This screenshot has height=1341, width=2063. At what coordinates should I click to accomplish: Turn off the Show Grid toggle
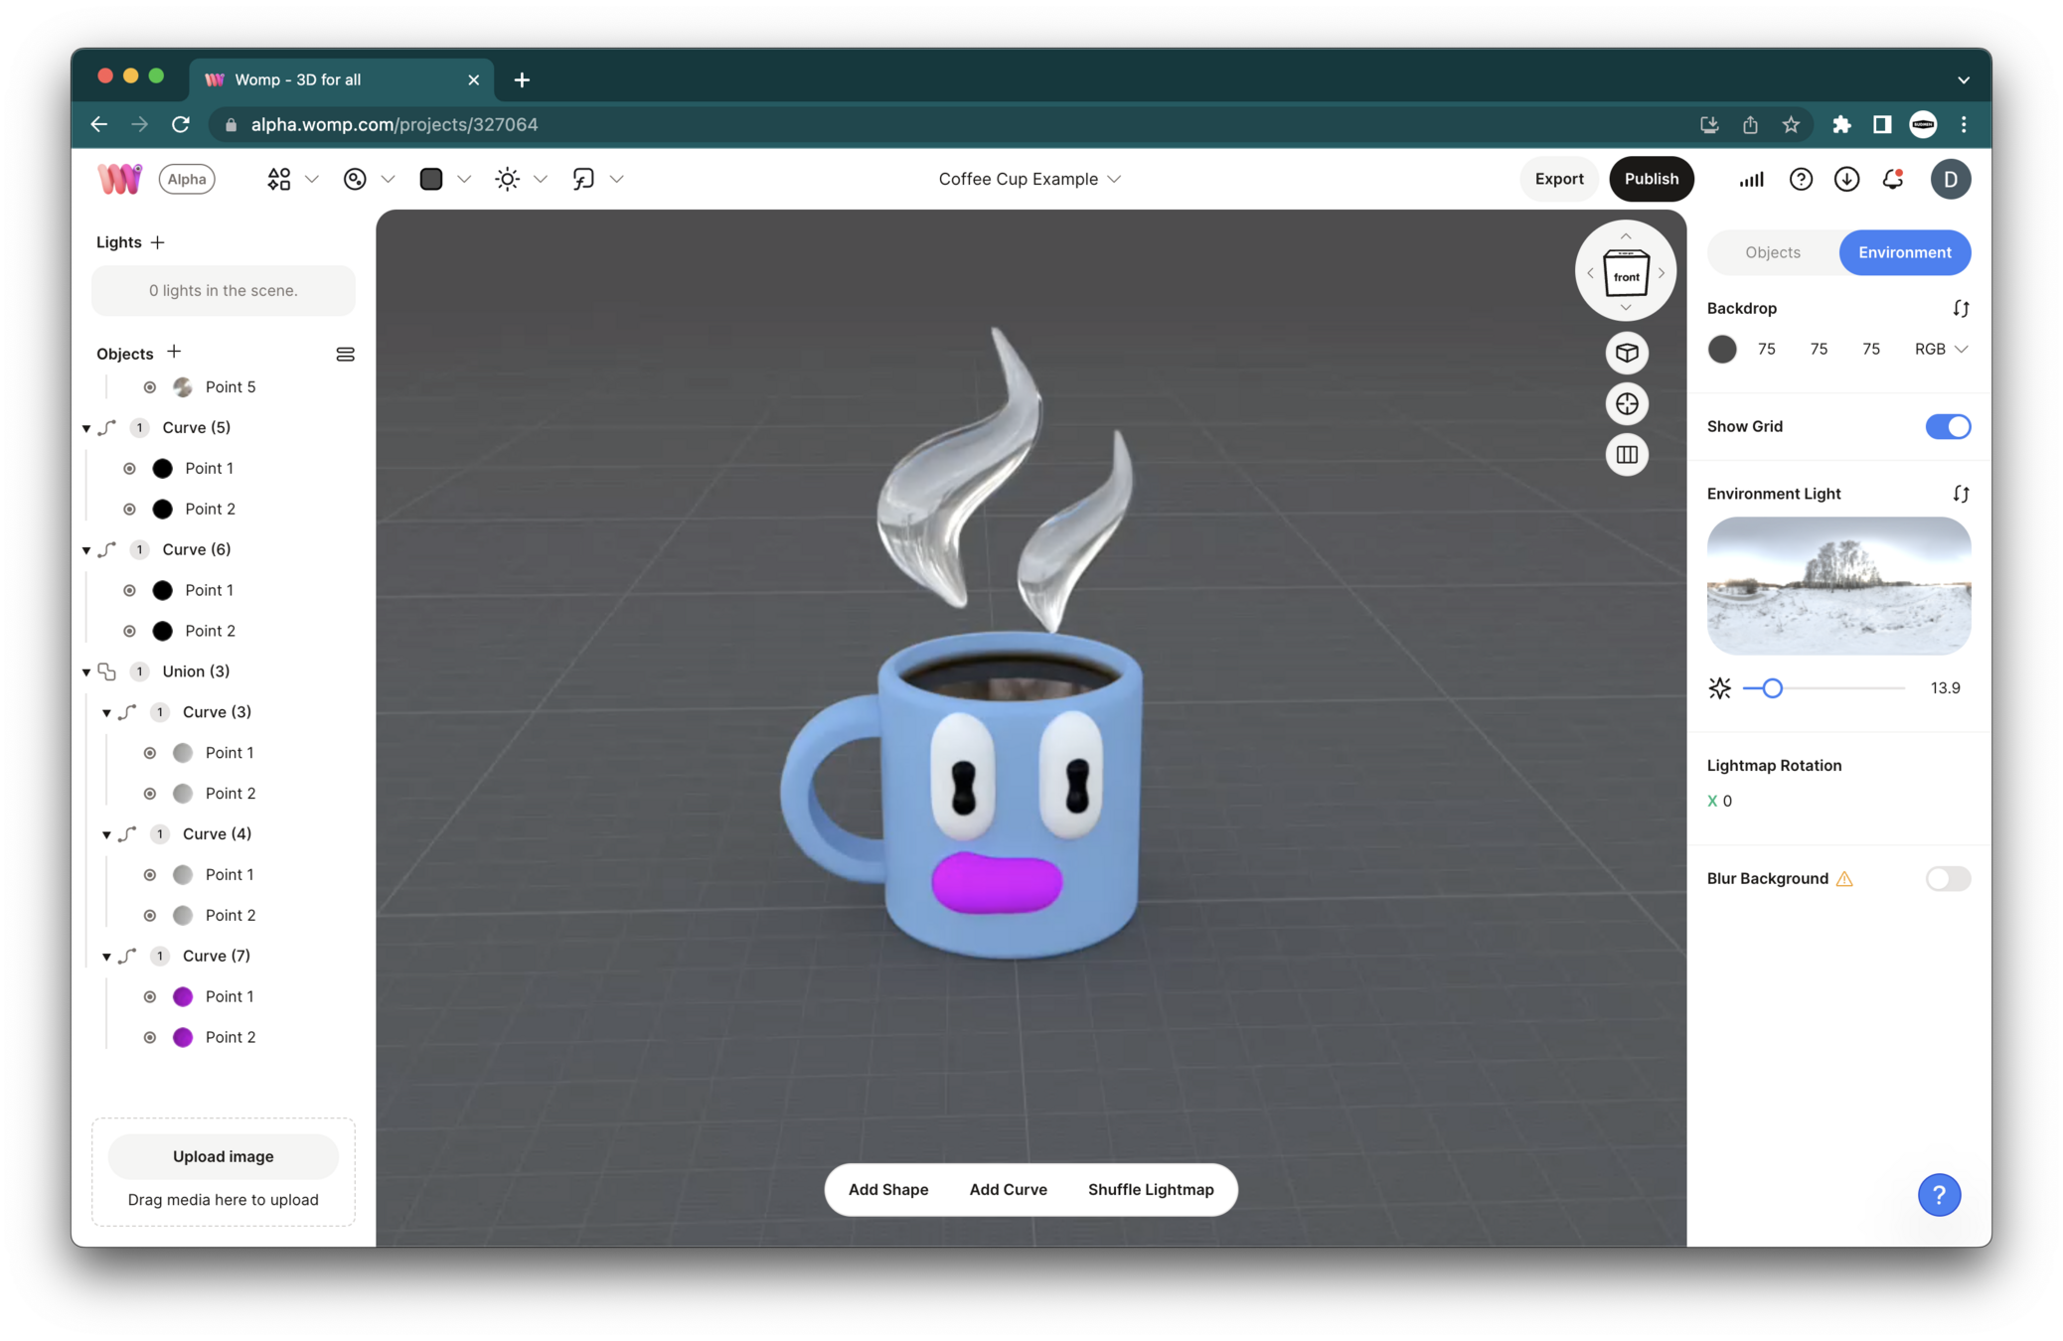pos(1948,427)
